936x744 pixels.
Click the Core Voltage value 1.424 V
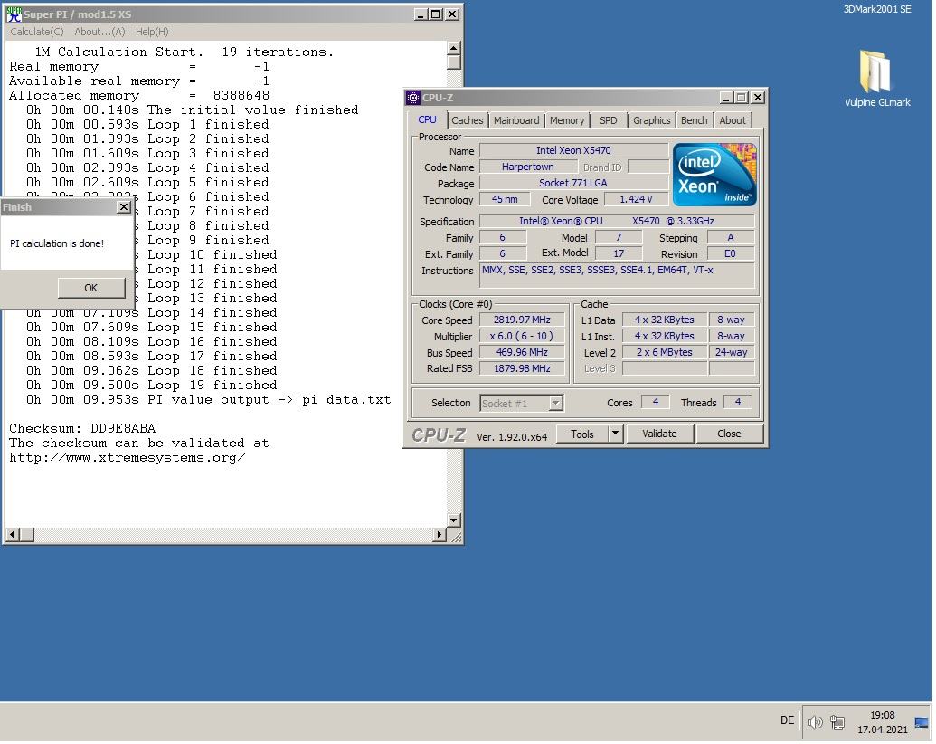click(x=637, y=200)
